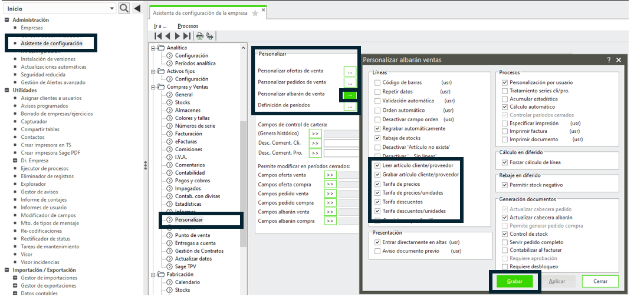The height and width of the screenshot is (297, 634).
Task: Click the Desc. Coment. Cli. text field
Action: pyautogui.click(x=341, y=144)
